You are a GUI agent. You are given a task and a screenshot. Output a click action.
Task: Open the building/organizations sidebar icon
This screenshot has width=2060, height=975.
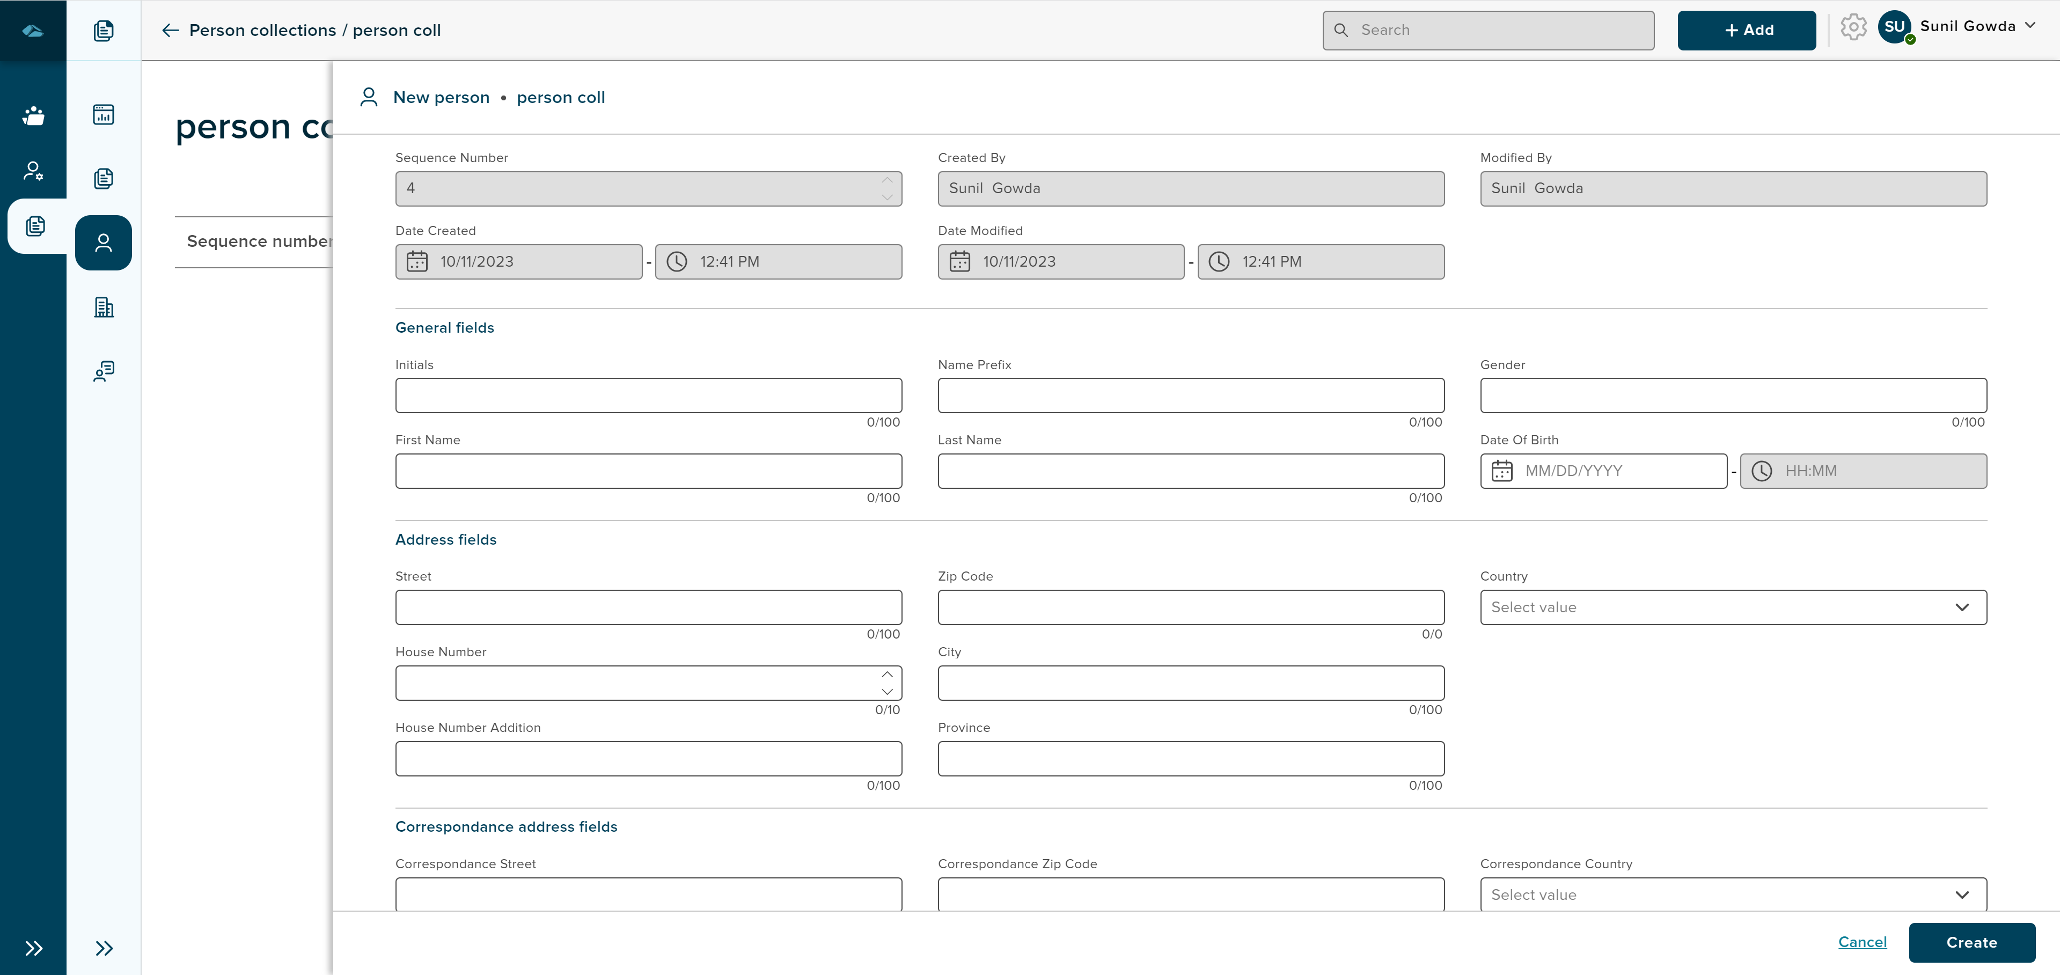(104, 307)
